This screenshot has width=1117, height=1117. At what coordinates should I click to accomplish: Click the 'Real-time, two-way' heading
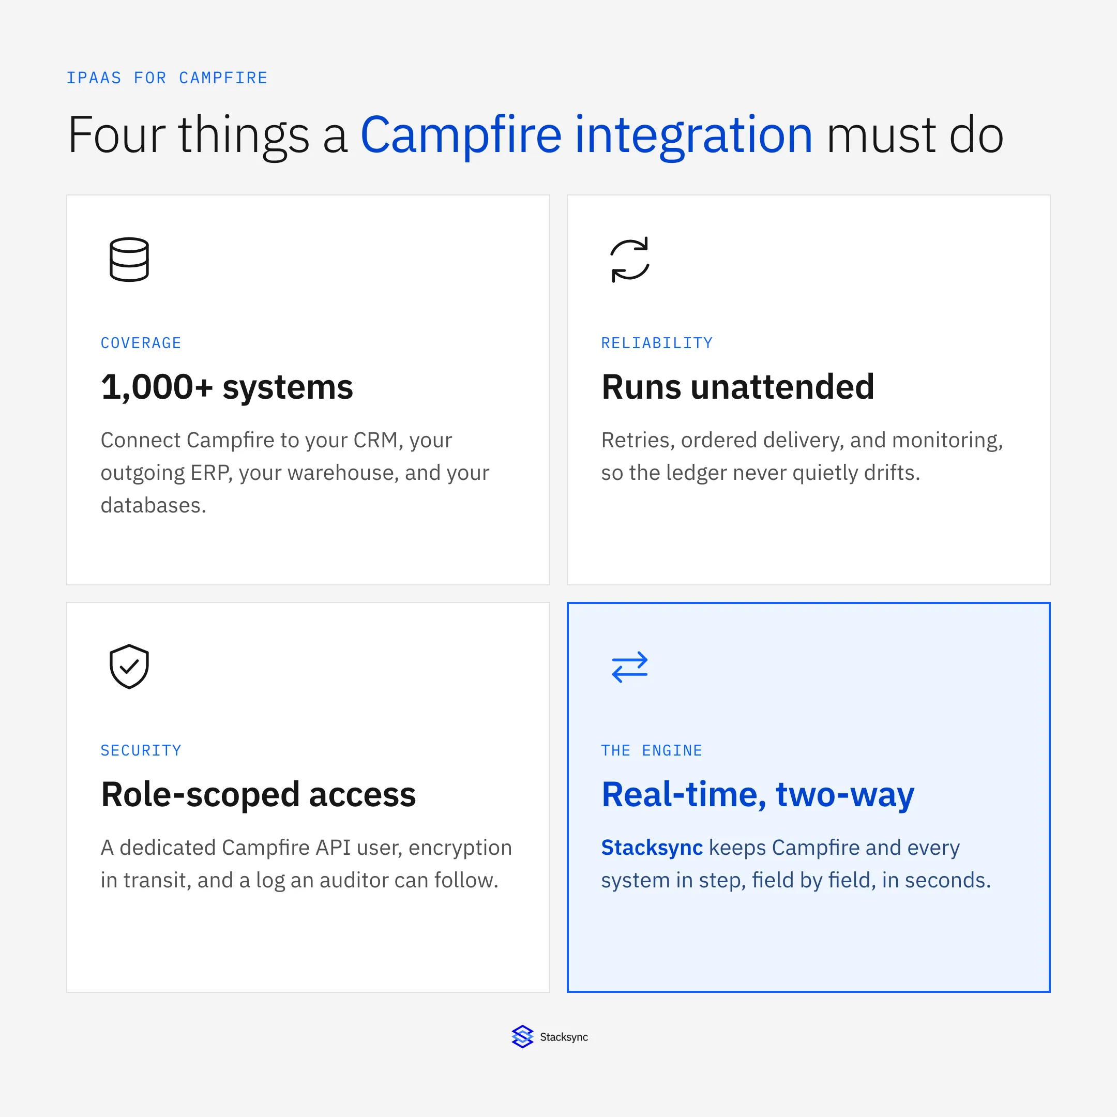tap(758, 795)
